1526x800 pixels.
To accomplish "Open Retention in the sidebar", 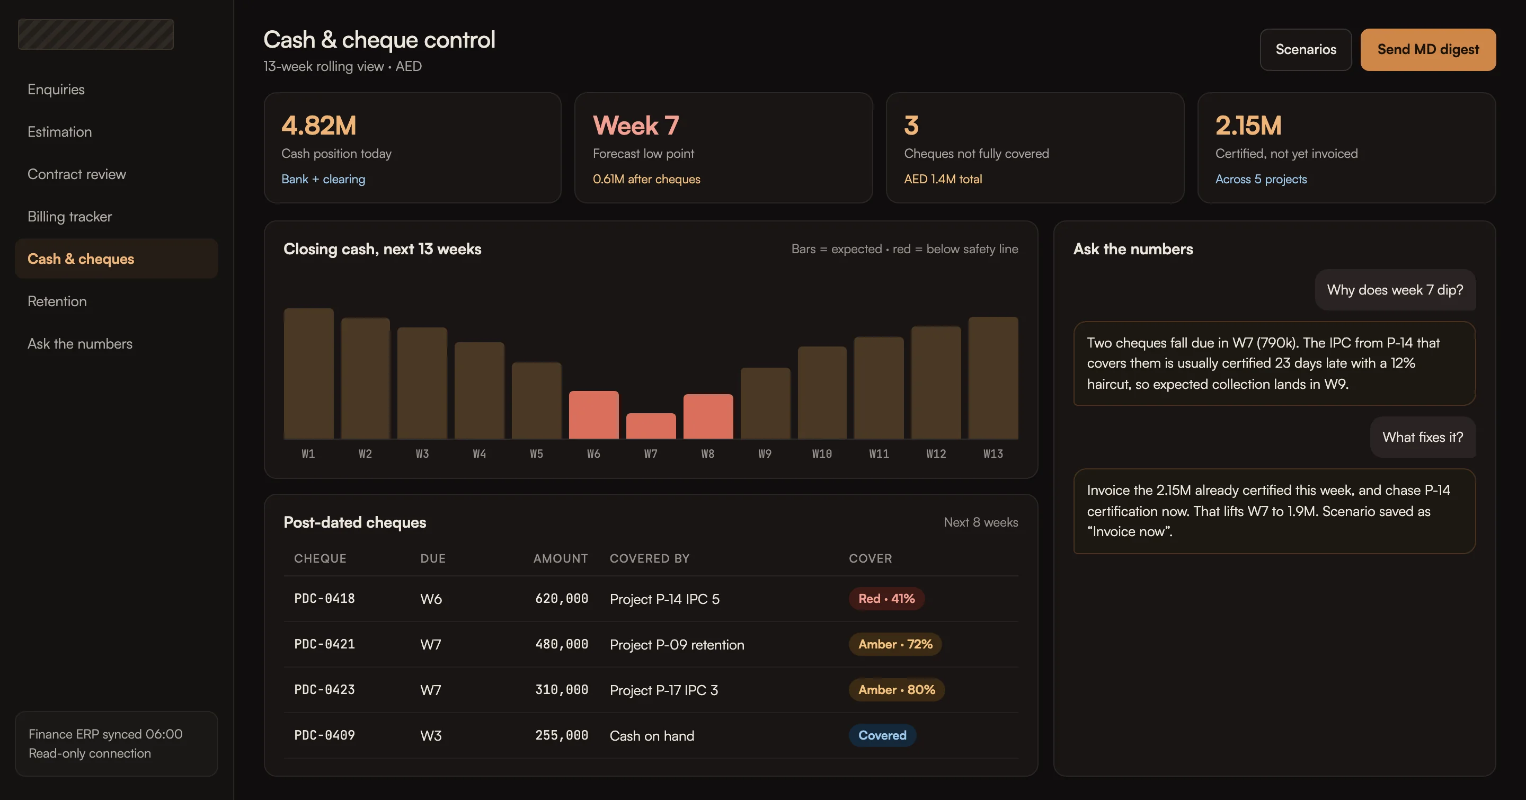I will click(116, 301).
